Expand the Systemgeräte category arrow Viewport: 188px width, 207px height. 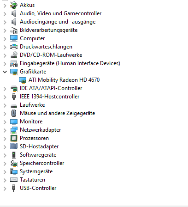coord(5,172)
